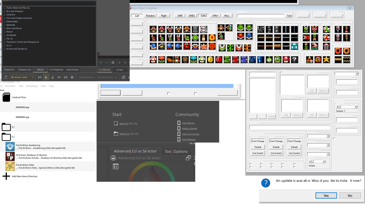Activate the selection arrow tool
This screenshot has height=205, width=365.
pos(46,77)
